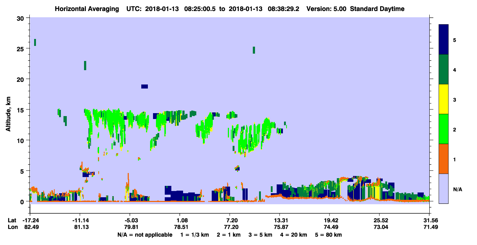Click the dark green sliver near 26 km altitude
Viewport: 477px width, 245px height.
click(35, 42)
